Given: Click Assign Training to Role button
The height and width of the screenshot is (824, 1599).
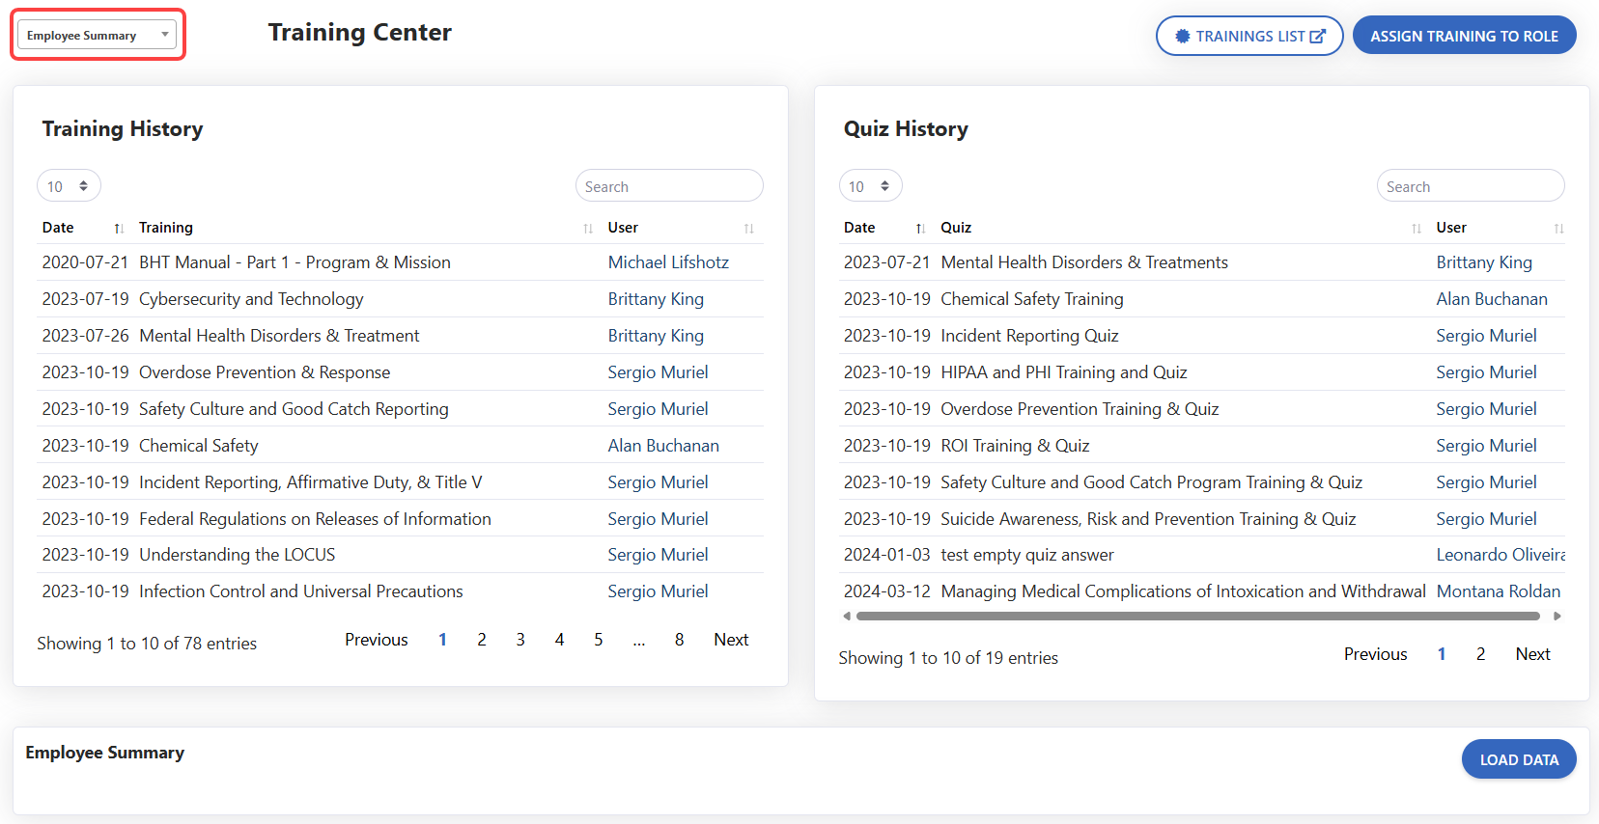Looking at the screenshot, I should click(x=1464, y=36).
